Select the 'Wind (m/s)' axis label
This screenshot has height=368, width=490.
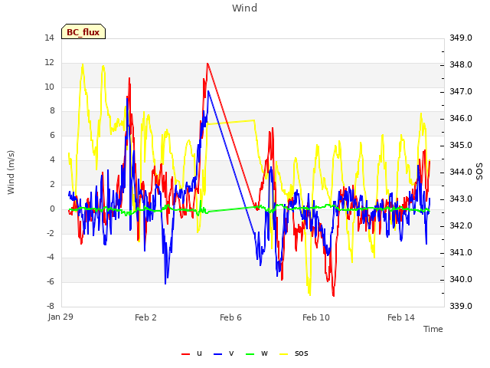coord(11,172)
